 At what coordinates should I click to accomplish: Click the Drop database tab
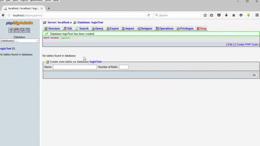click(x=201, y=28)
